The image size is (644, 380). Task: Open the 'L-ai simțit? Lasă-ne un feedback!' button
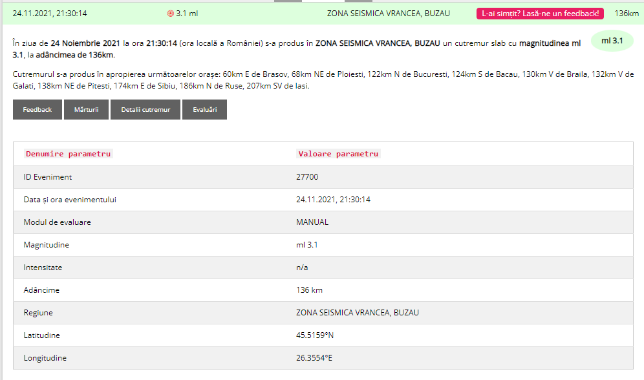pyautogui.click(x=540, y=14)
